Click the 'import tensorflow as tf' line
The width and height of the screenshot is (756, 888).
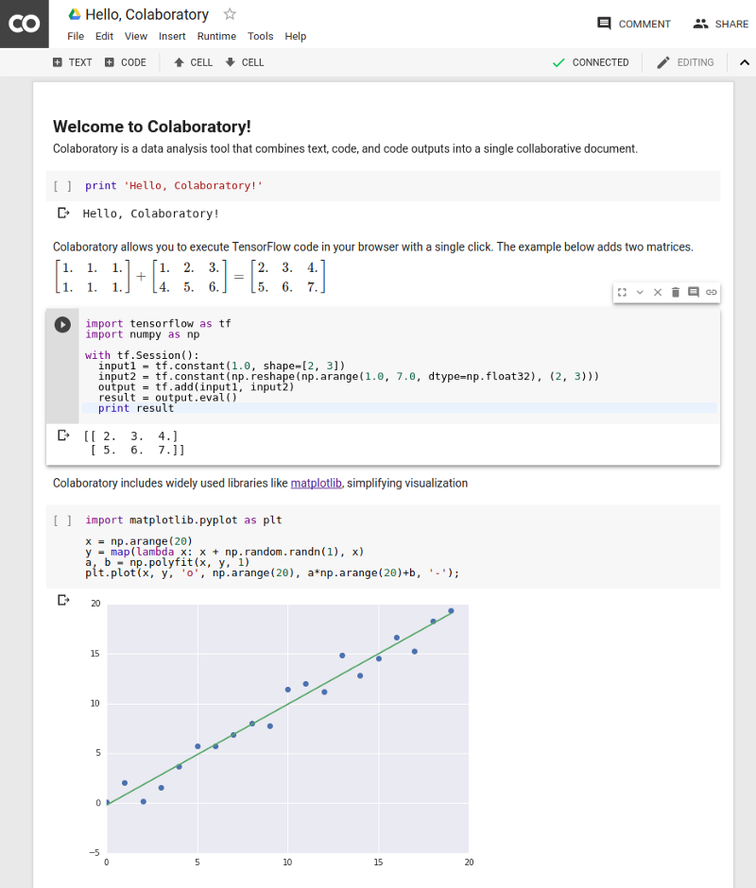point(158,323)
